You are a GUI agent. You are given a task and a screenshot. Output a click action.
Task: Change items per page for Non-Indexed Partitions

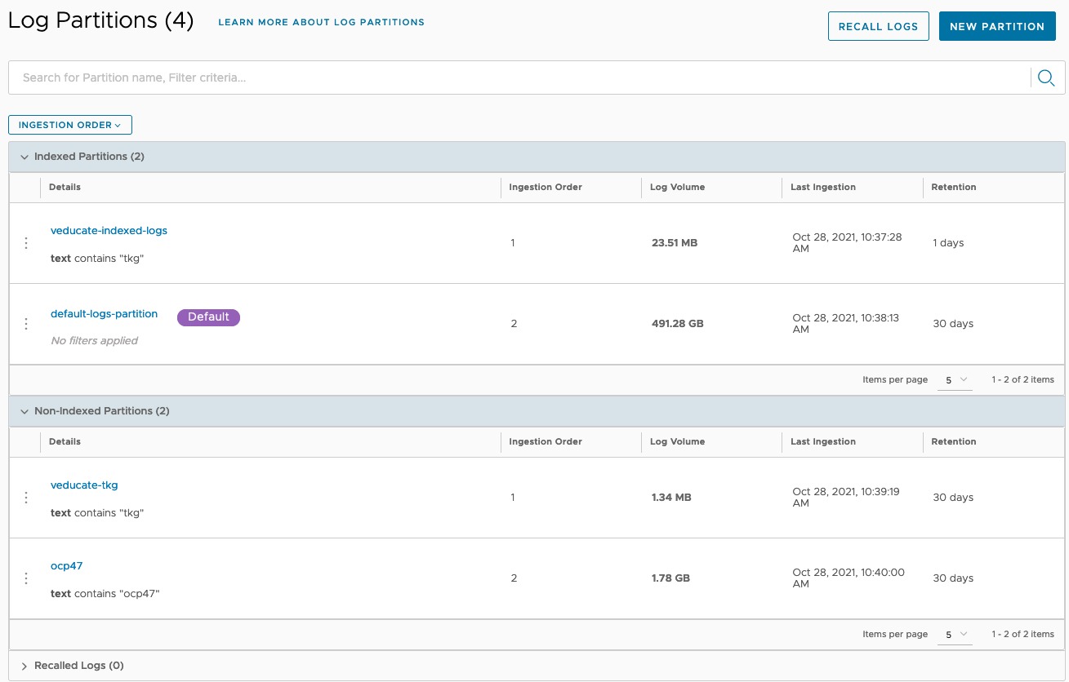pyautogui.click(x=955, y=635)
